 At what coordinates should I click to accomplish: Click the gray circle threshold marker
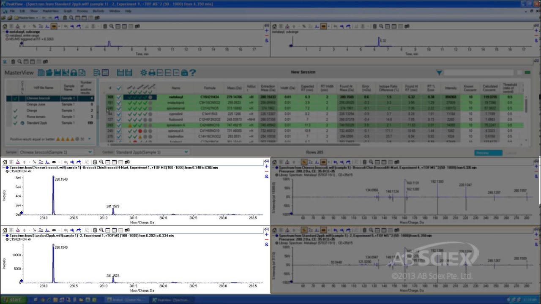(77, 139)
